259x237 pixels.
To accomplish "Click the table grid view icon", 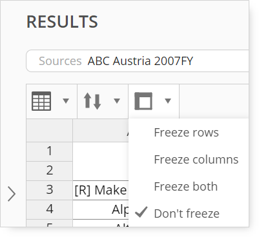I will [41, 101].
